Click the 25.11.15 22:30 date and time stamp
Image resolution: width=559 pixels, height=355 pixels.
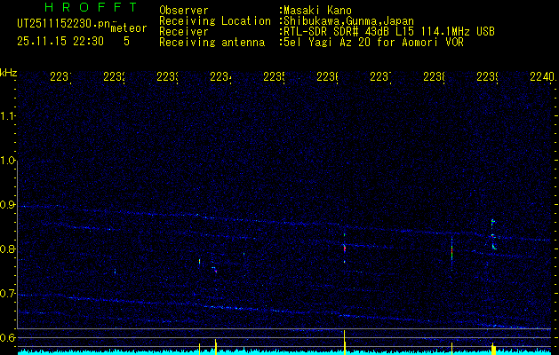(60, 42)
